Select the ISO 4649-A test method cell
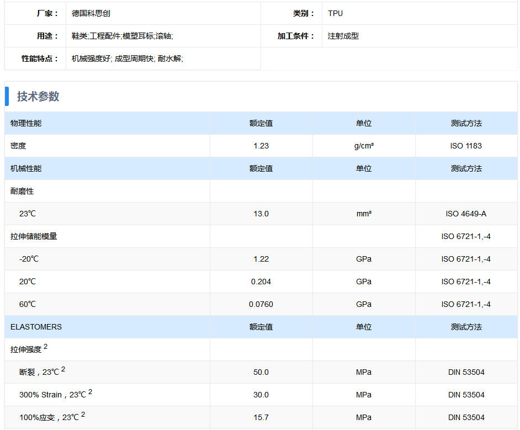This screenshot has width=520, height=430. [466, 214]
